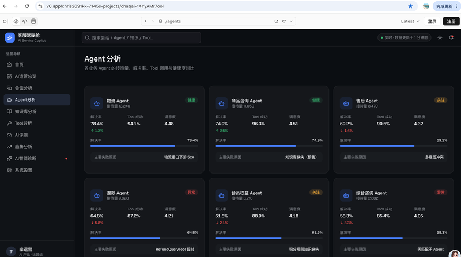Viewport: 461px width, 257px height.
Task: Open 趋势分析 in sidebar
Action: [x=37, y=147]
